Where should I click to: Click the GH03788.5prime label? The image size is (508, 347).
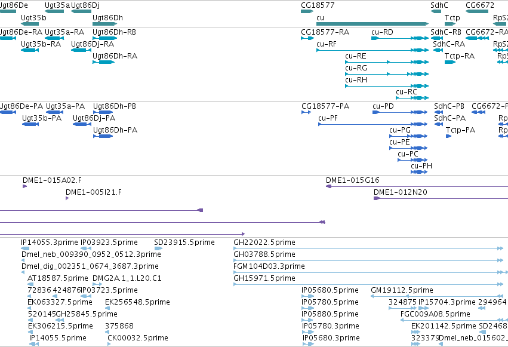[x=264, y=254]
